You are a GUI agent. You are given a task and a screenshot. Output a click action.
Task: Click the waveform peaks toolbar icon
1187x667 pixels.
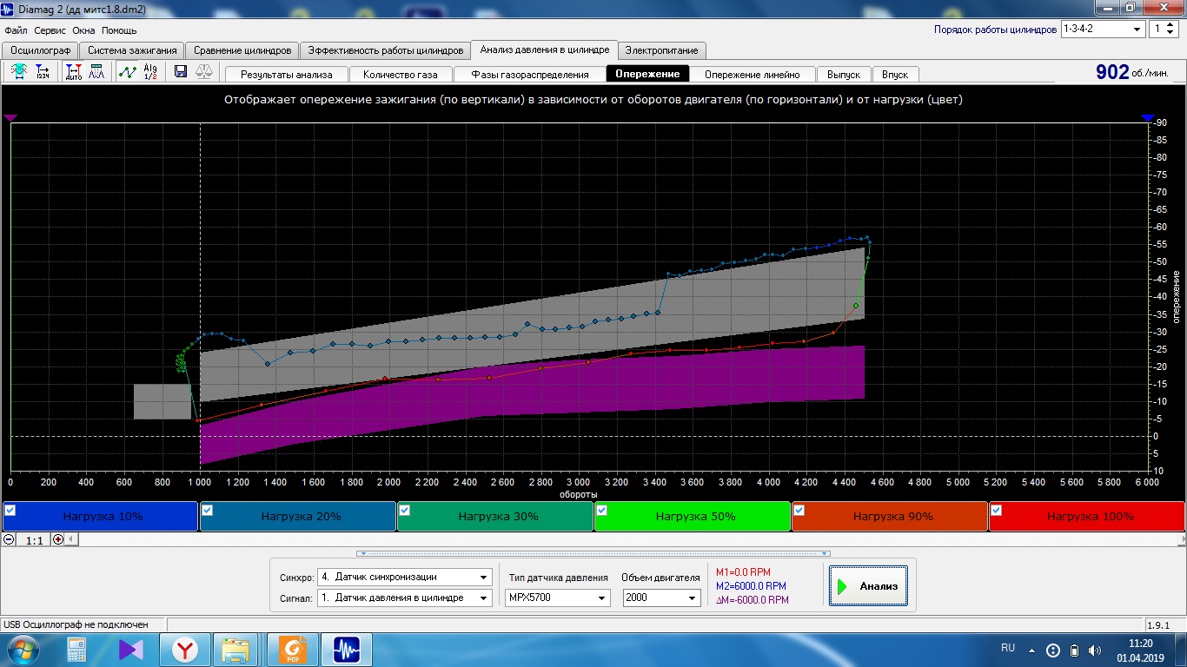tap(96, 72)
